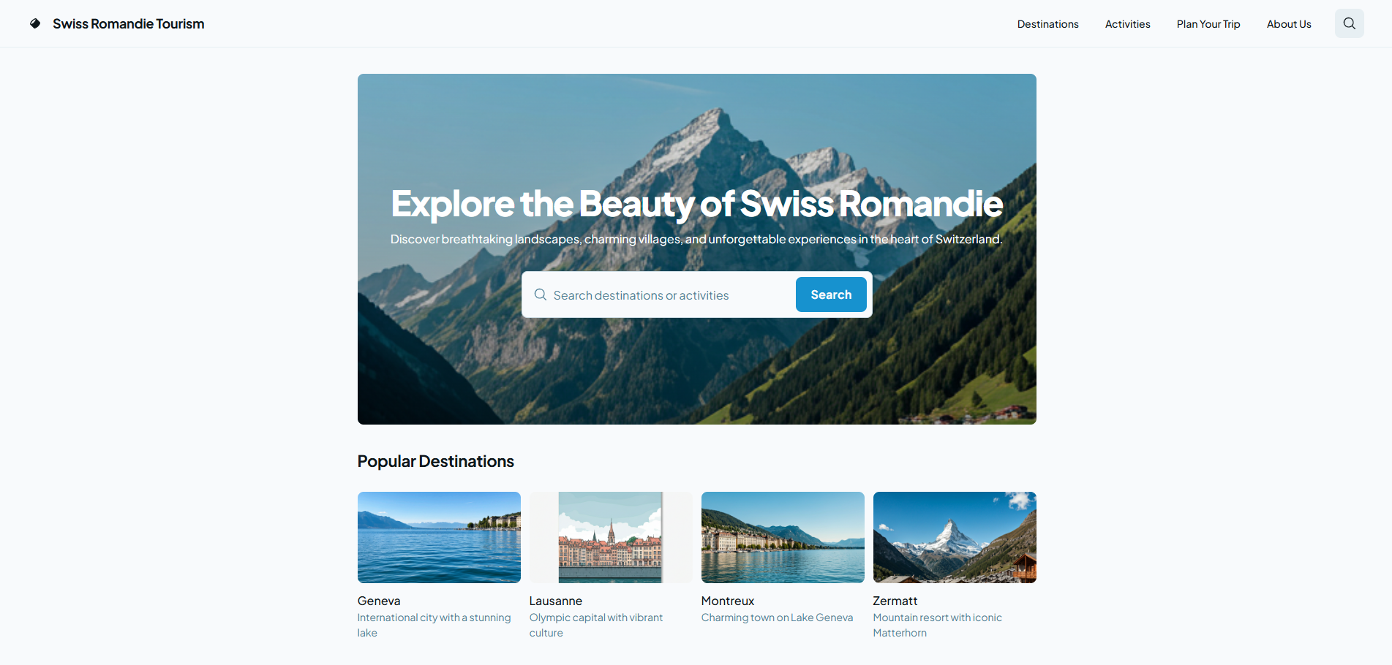Click the blue Search button

click(831, 294)
